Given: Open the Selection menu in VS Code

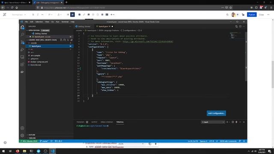Looking at the screenshot, I should pos(39,22).
